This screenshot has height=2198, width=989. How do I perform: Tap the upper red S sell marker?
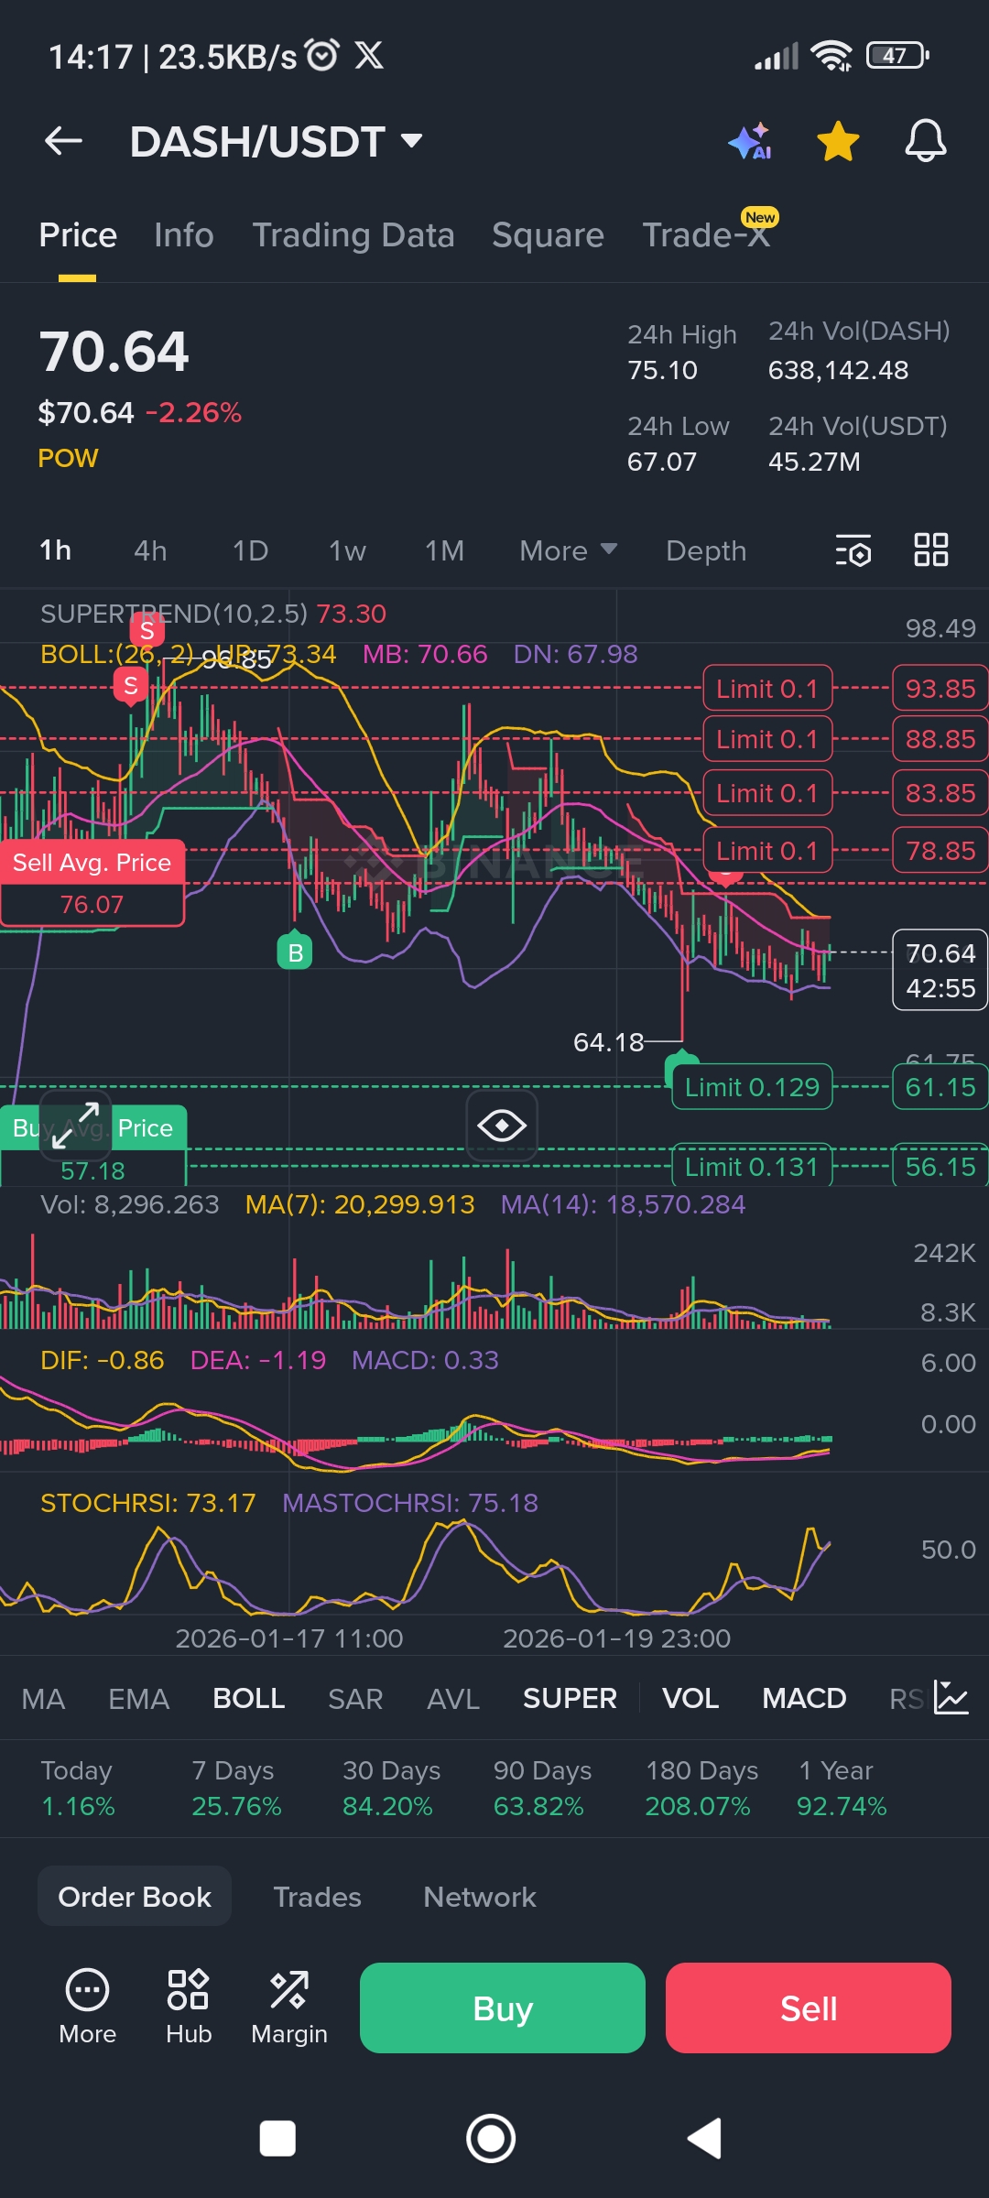(147, 631)
